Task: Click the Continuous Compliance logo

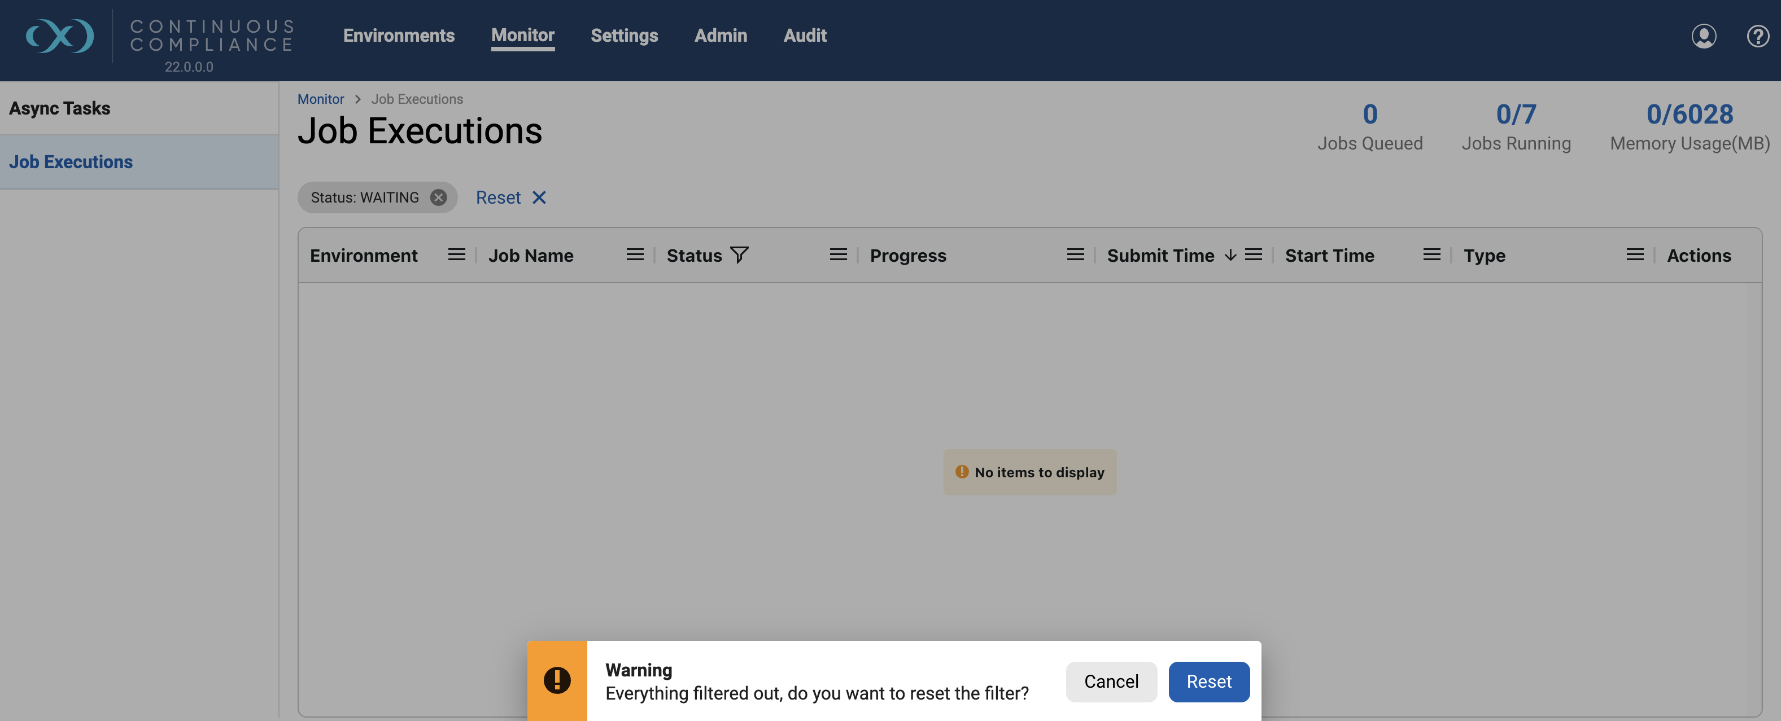Action: [x=60, y=36]
